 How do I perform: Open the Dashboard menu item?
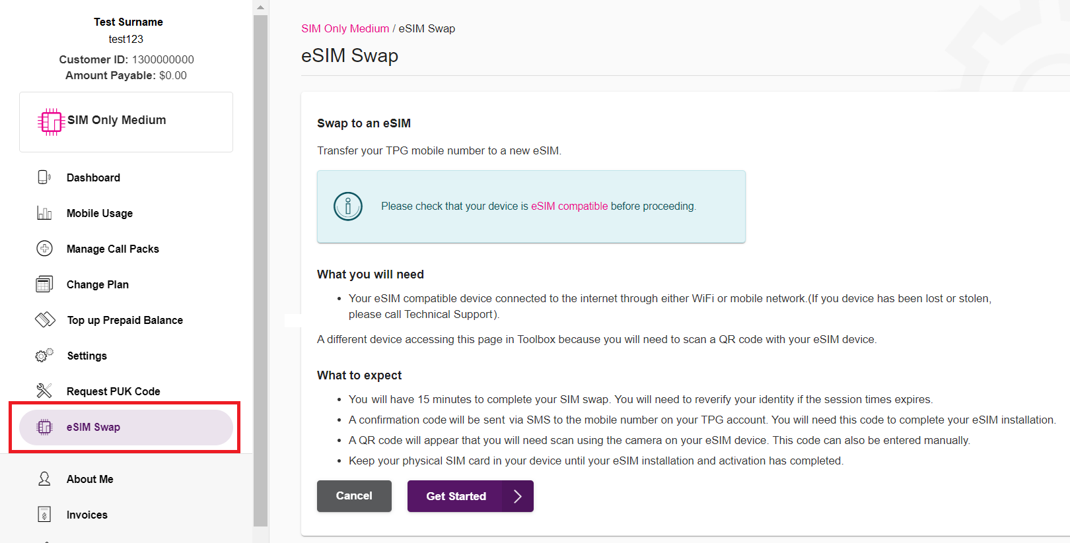coord(92,177)
